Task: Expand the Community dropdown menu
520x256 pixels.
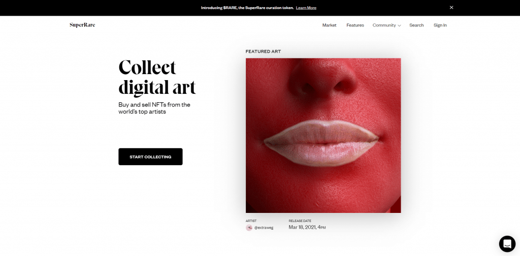Action: [x=386, y=25]
